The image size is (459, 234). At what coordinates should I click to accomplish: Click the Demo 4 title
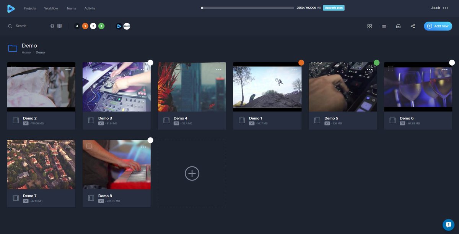(181, 118)
